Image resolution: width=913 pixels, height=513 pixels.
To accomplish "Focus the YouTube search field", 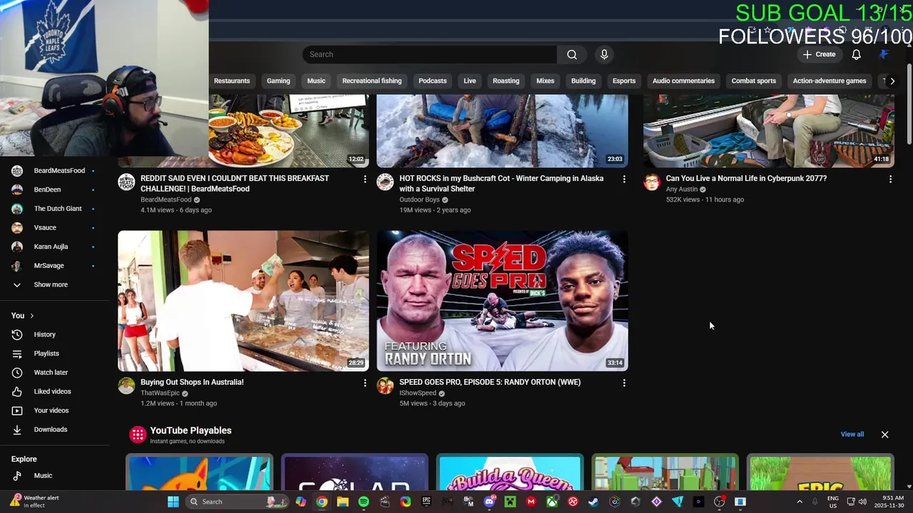I will (429, 55).
